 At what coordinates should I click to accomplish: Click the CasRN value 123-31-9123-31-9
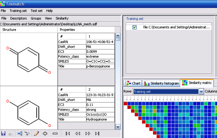tap(100, 95)
